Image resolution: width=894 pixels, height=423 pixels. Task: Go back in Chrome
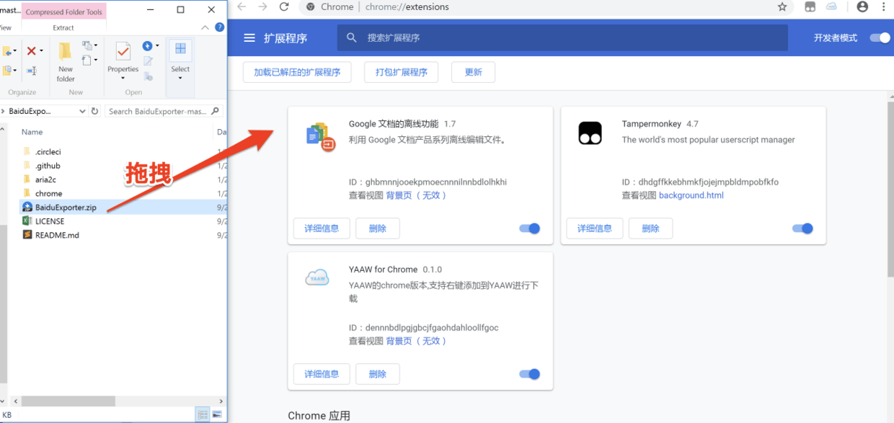242,6
